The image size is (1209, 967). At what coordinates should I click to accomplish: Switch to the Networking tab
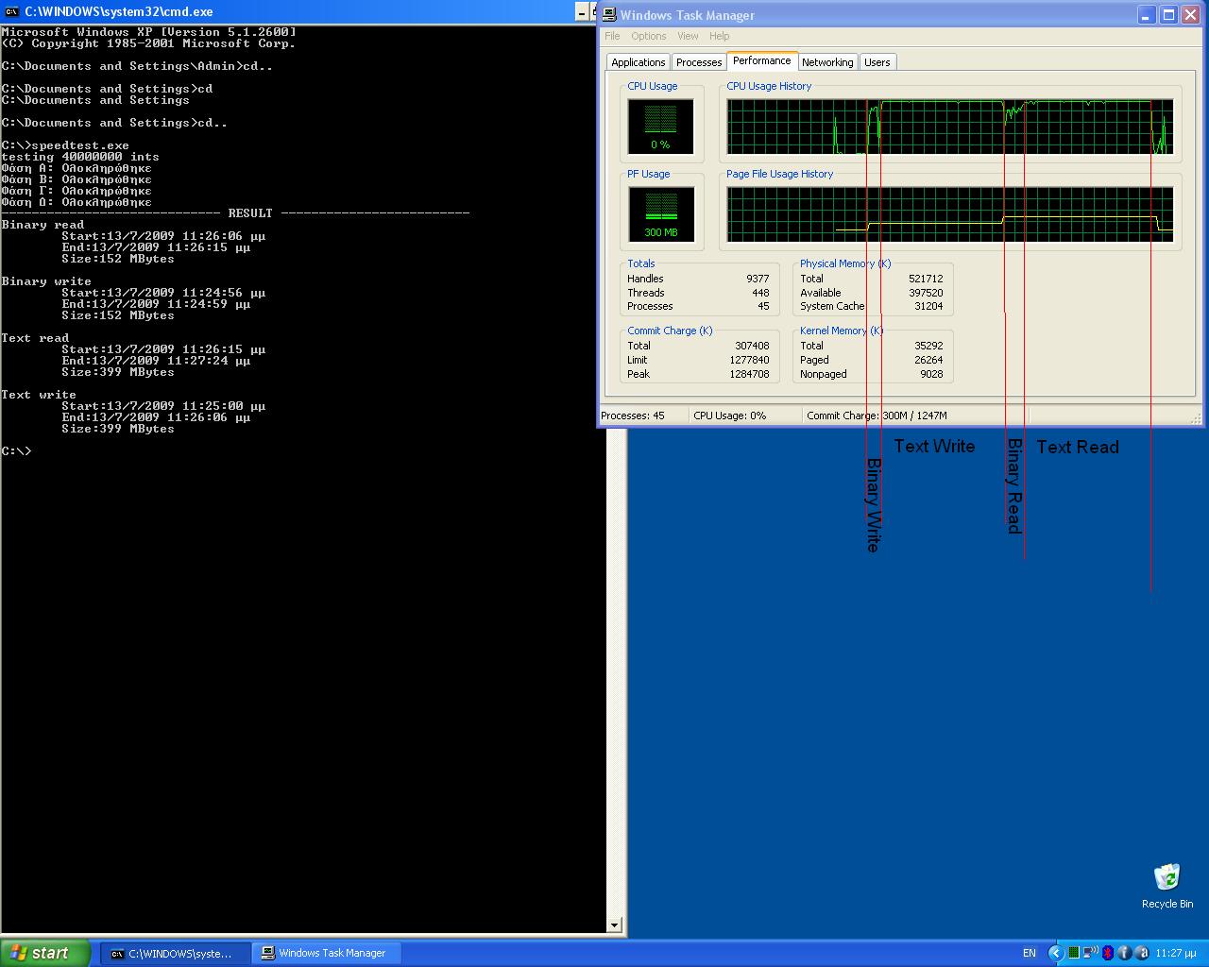pos(827,62)
